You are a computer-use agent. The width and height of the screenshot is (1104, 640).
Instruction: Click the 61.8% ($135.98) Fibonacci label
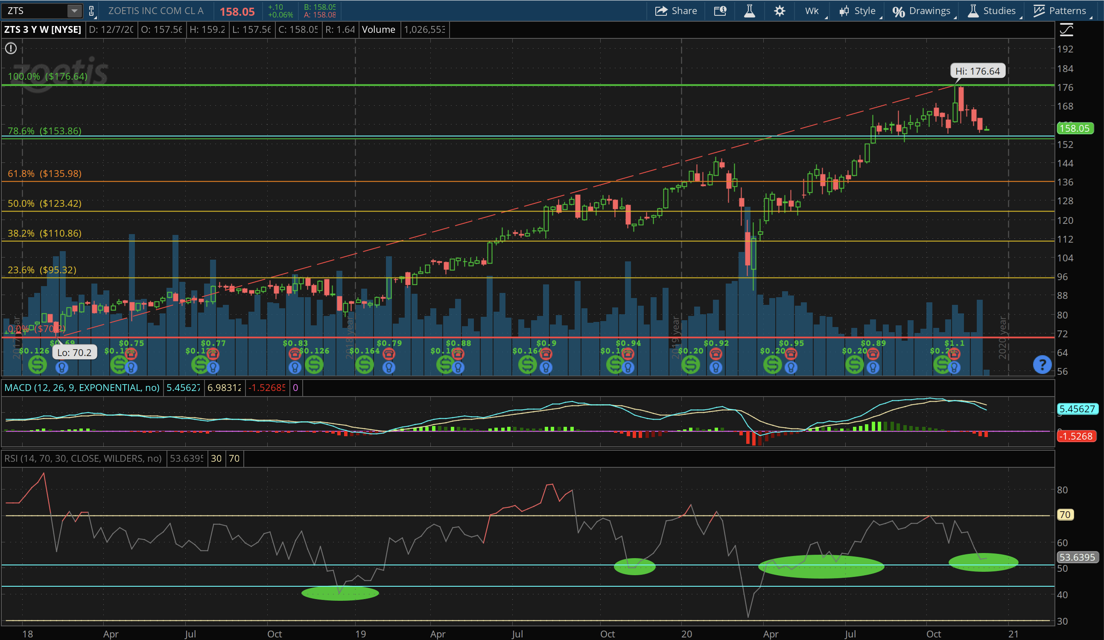[x=45, y=174]
